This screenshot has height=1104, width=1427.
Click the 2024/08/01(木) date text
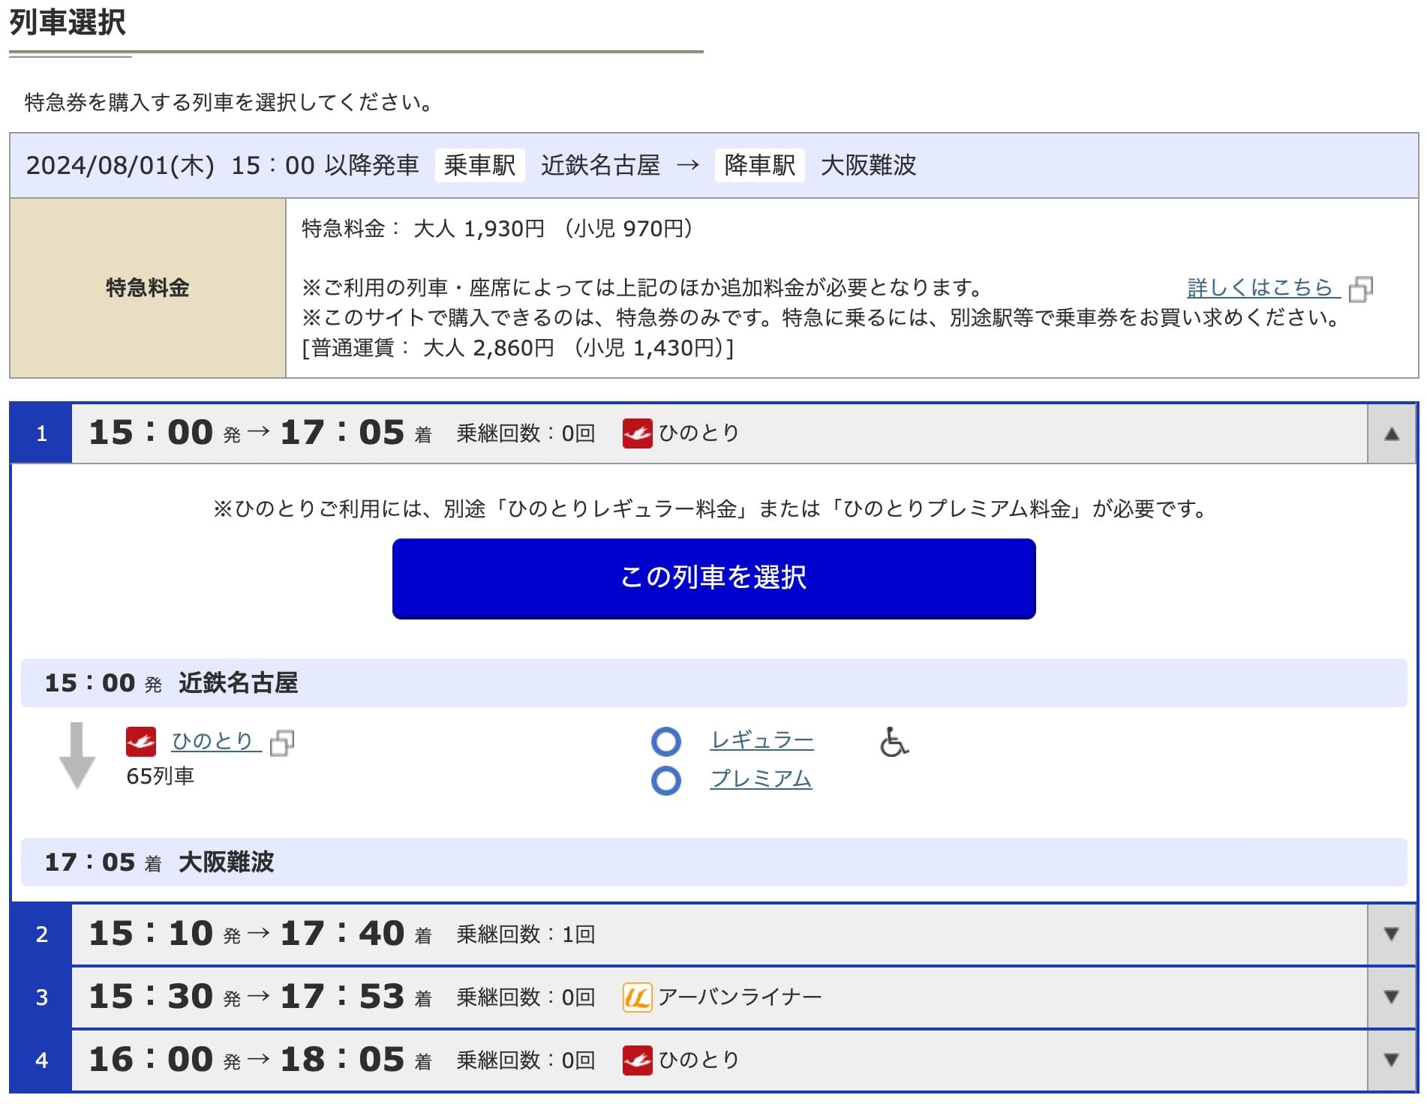(120, 166)
